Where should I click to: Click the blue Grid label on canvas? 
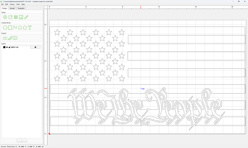click(142, 89)
